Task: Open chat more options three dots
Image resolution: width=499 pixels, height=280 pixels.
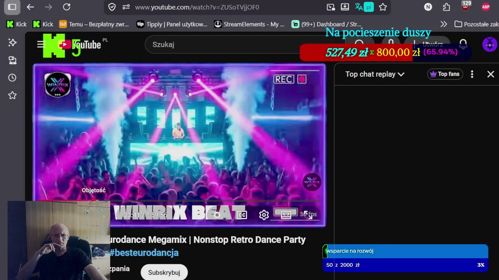Action: pos(472,74)
